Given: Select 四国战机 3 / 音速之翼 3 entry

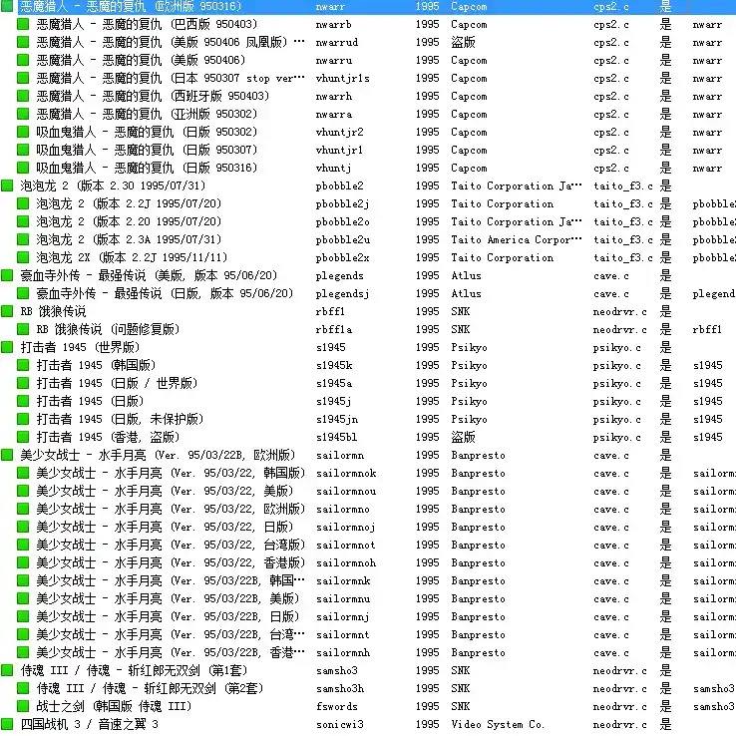Looking at the screenshot, I should [x=89, y=724].
